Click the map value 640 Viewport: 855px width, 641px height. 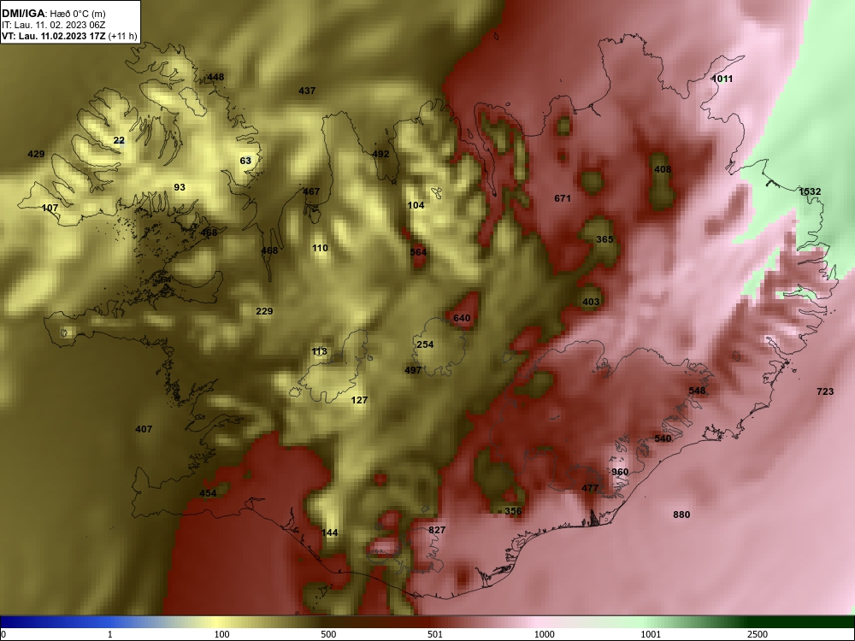click(x=462, y=318)
